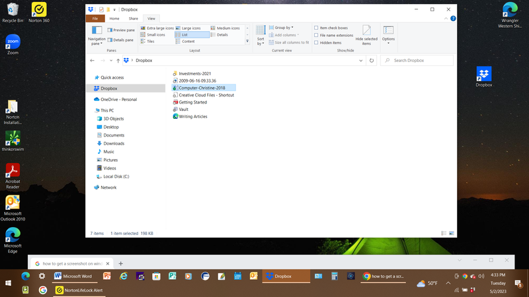Open new tab in Chrome window
The width and height of the screenshot is (529, 297).
[120, 263]
